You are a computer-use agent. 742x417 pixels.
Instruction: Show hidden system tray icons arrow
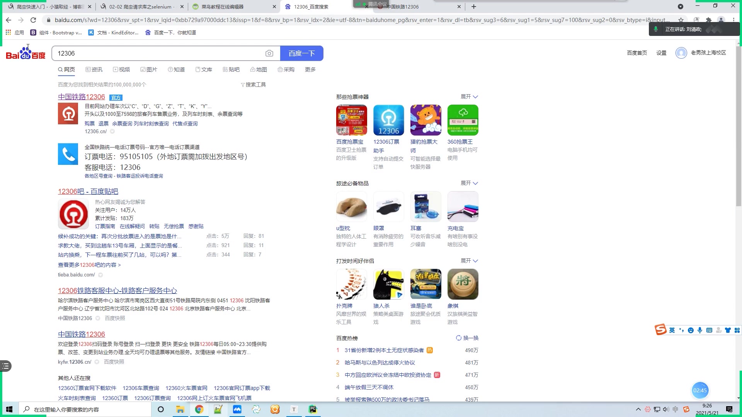point(638,409)
